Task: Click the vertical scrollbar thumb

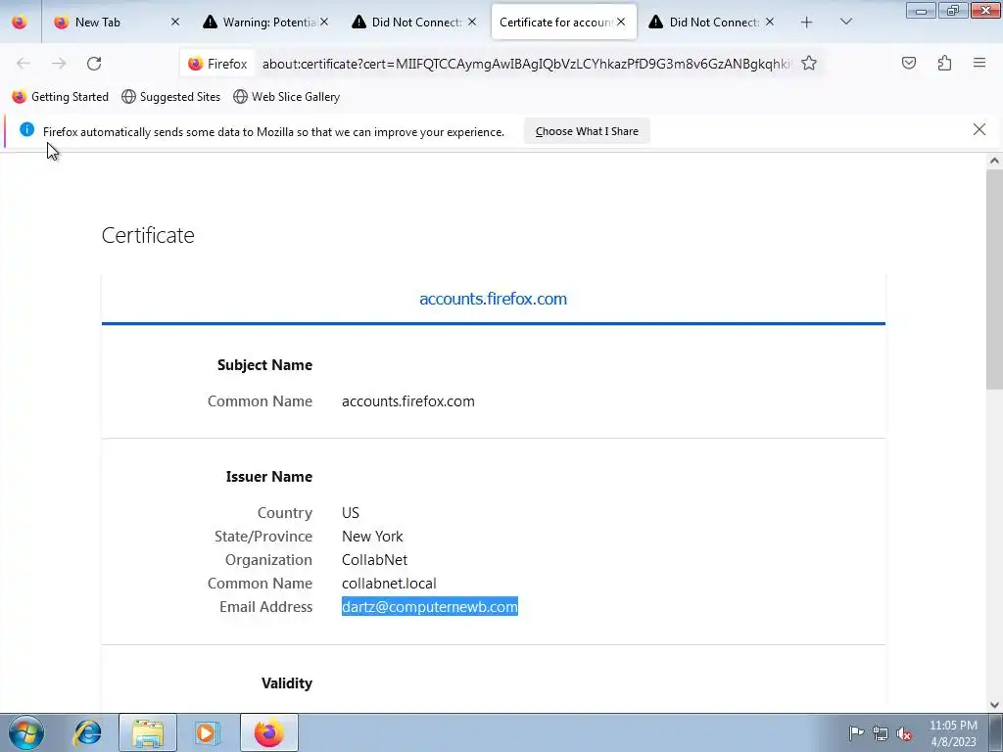Action: 994,279
